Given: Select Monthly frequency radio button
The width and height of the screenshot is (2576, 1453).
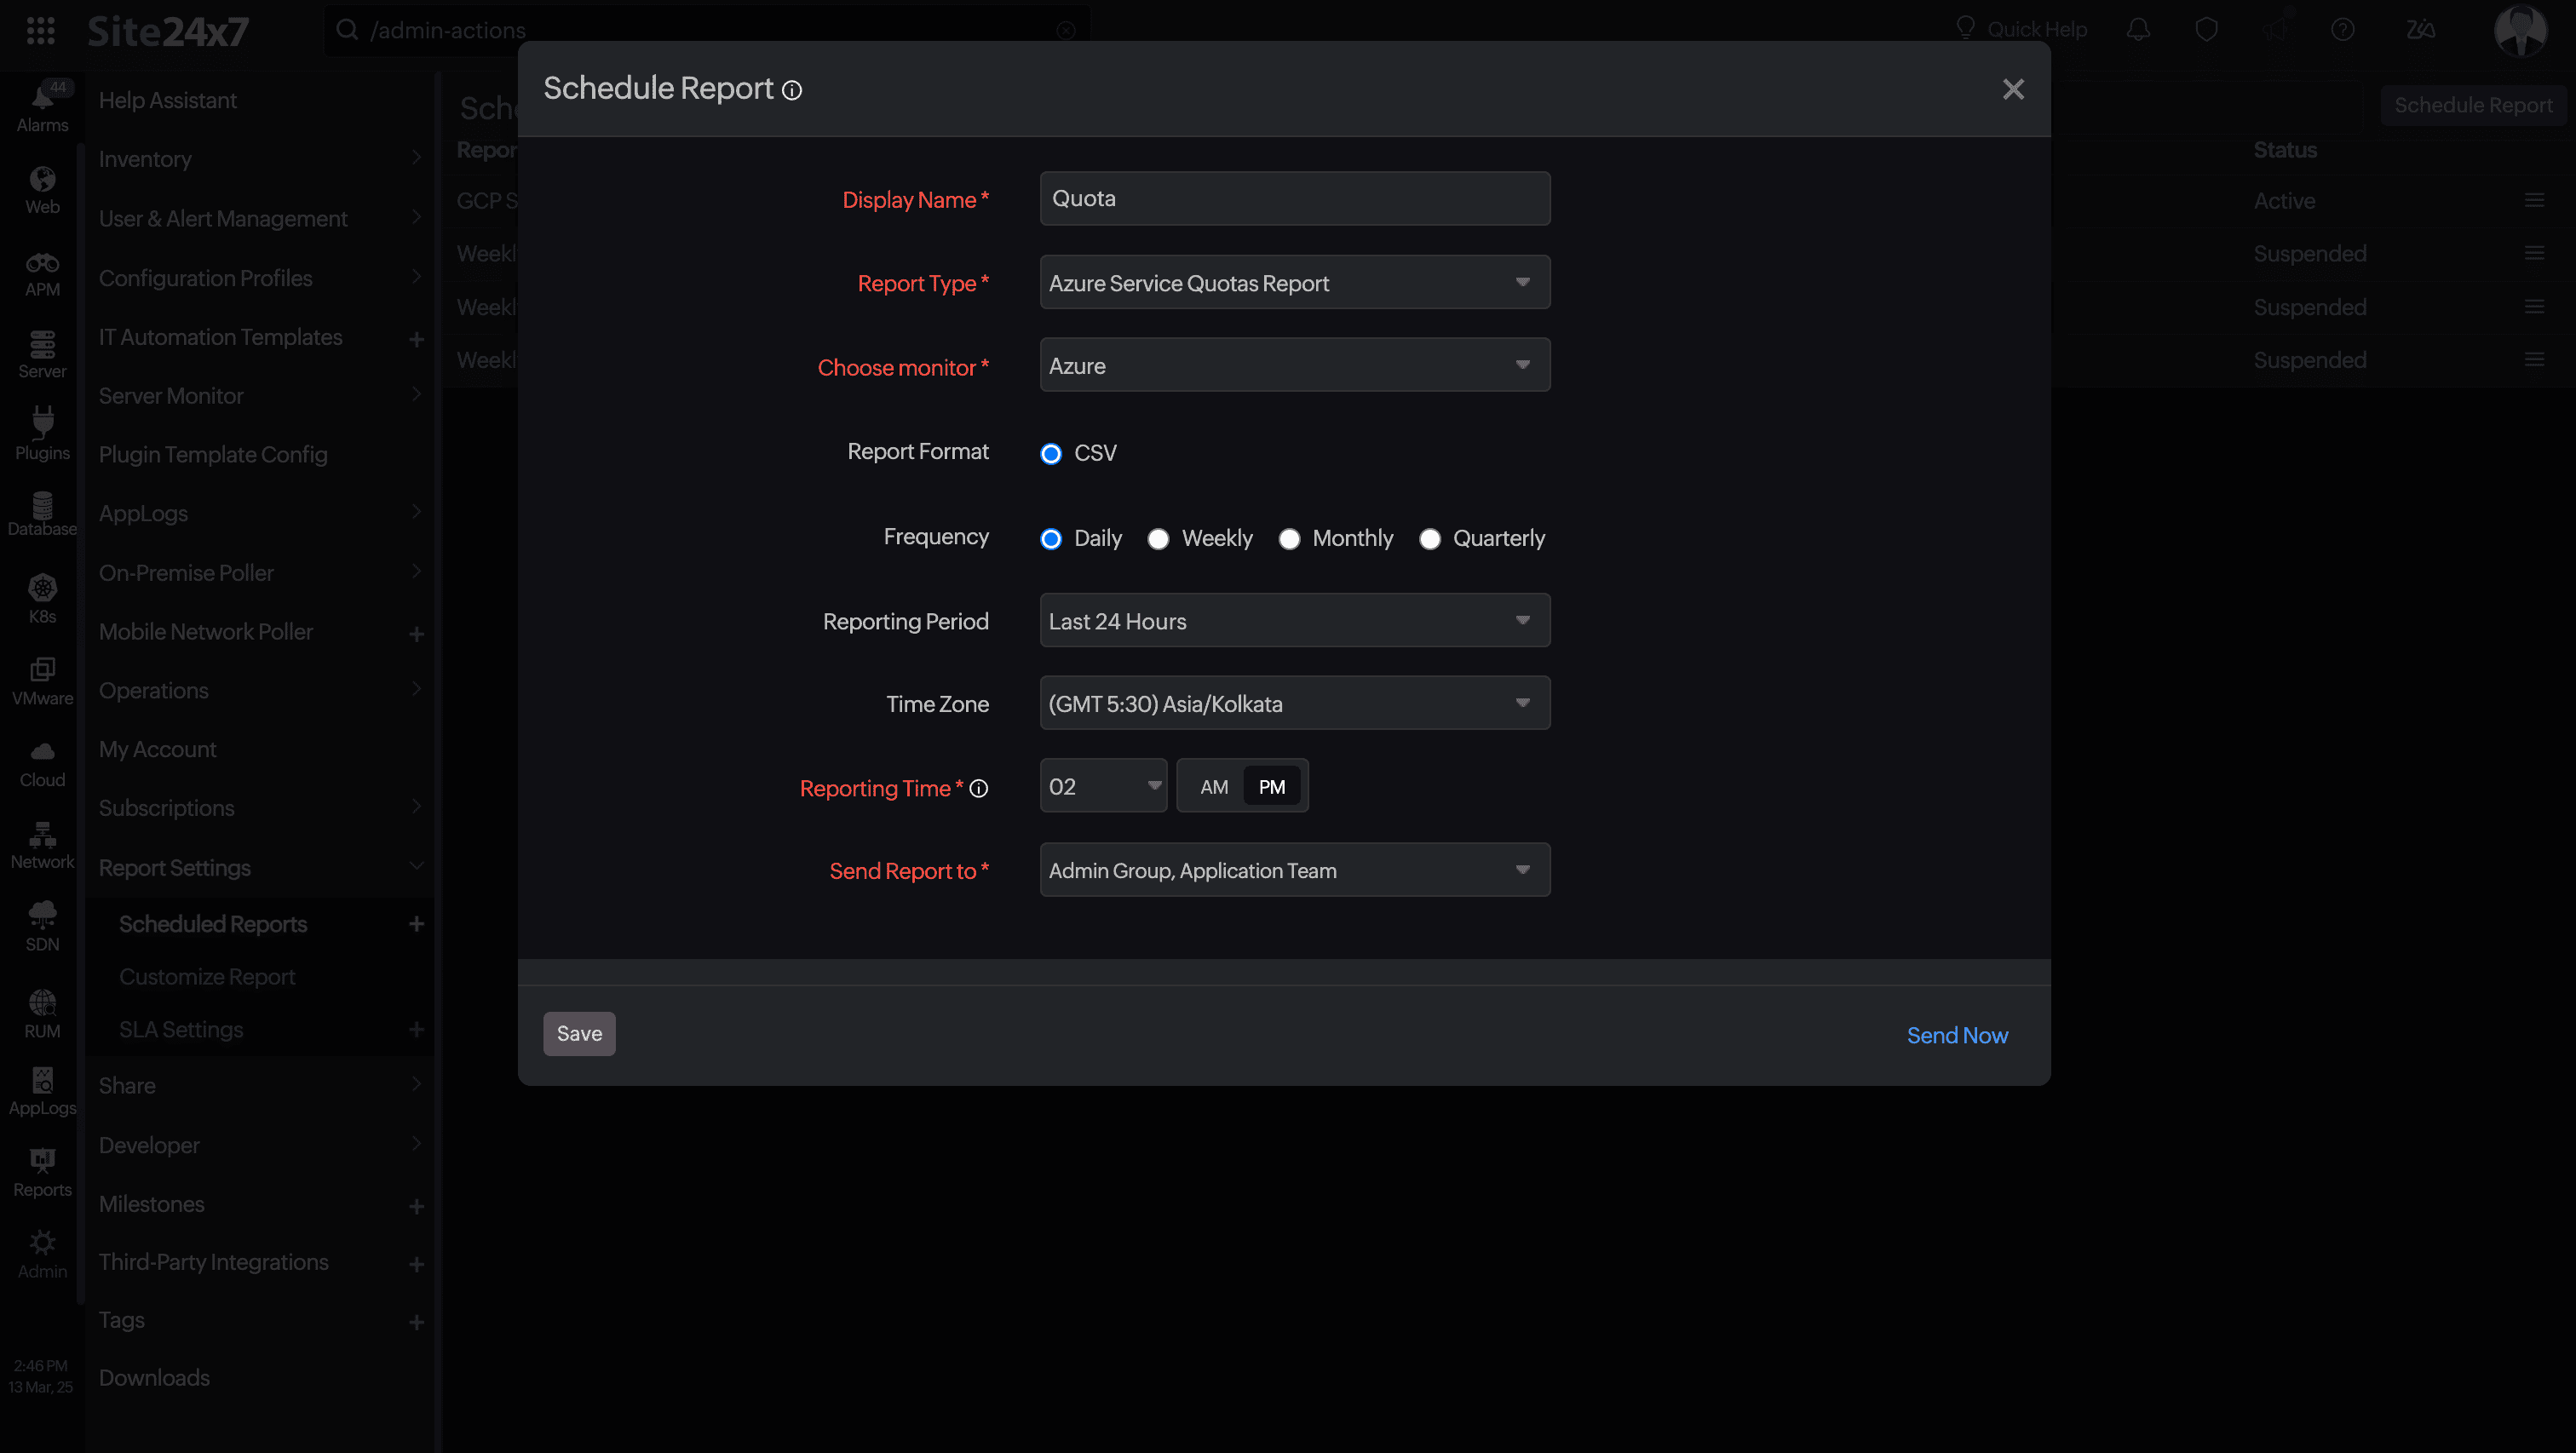Looking at the screenshot, I should 1289,539.
